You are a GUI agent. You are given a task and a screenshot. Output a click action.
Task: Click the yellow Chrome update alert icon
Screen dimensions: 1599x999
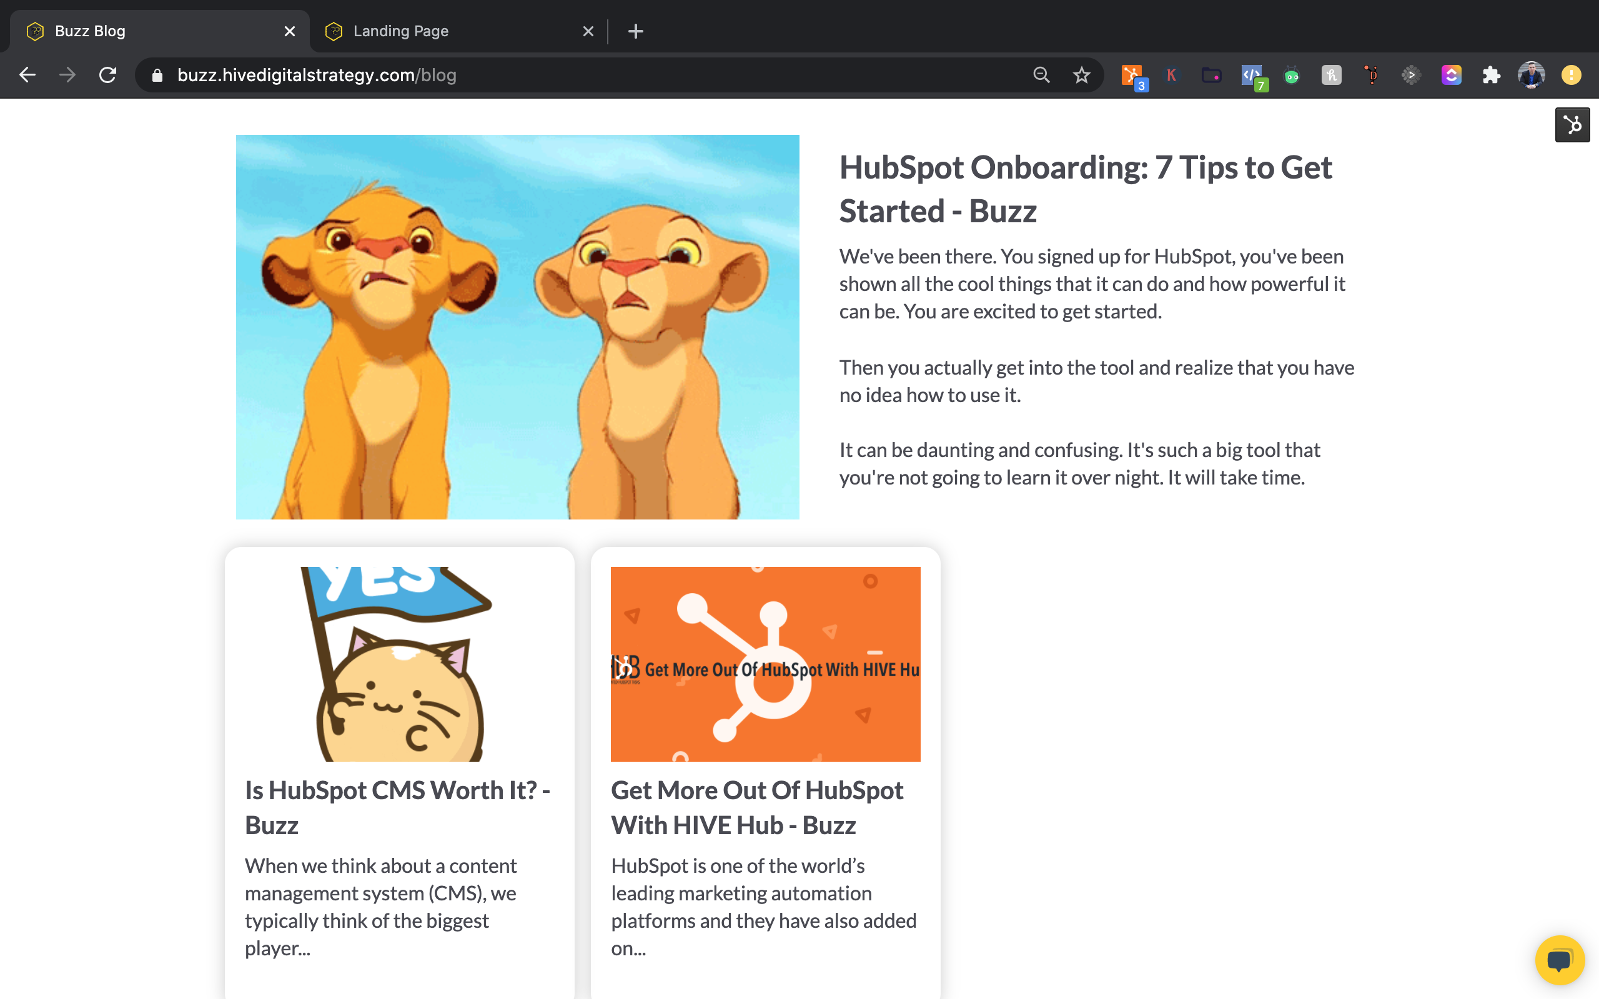point(1572,76)
